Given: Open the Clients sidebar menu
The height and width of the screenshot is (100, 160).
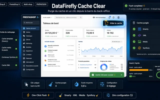Looking at the screenshot, I should pyautogui.click(x=28, y=39).
